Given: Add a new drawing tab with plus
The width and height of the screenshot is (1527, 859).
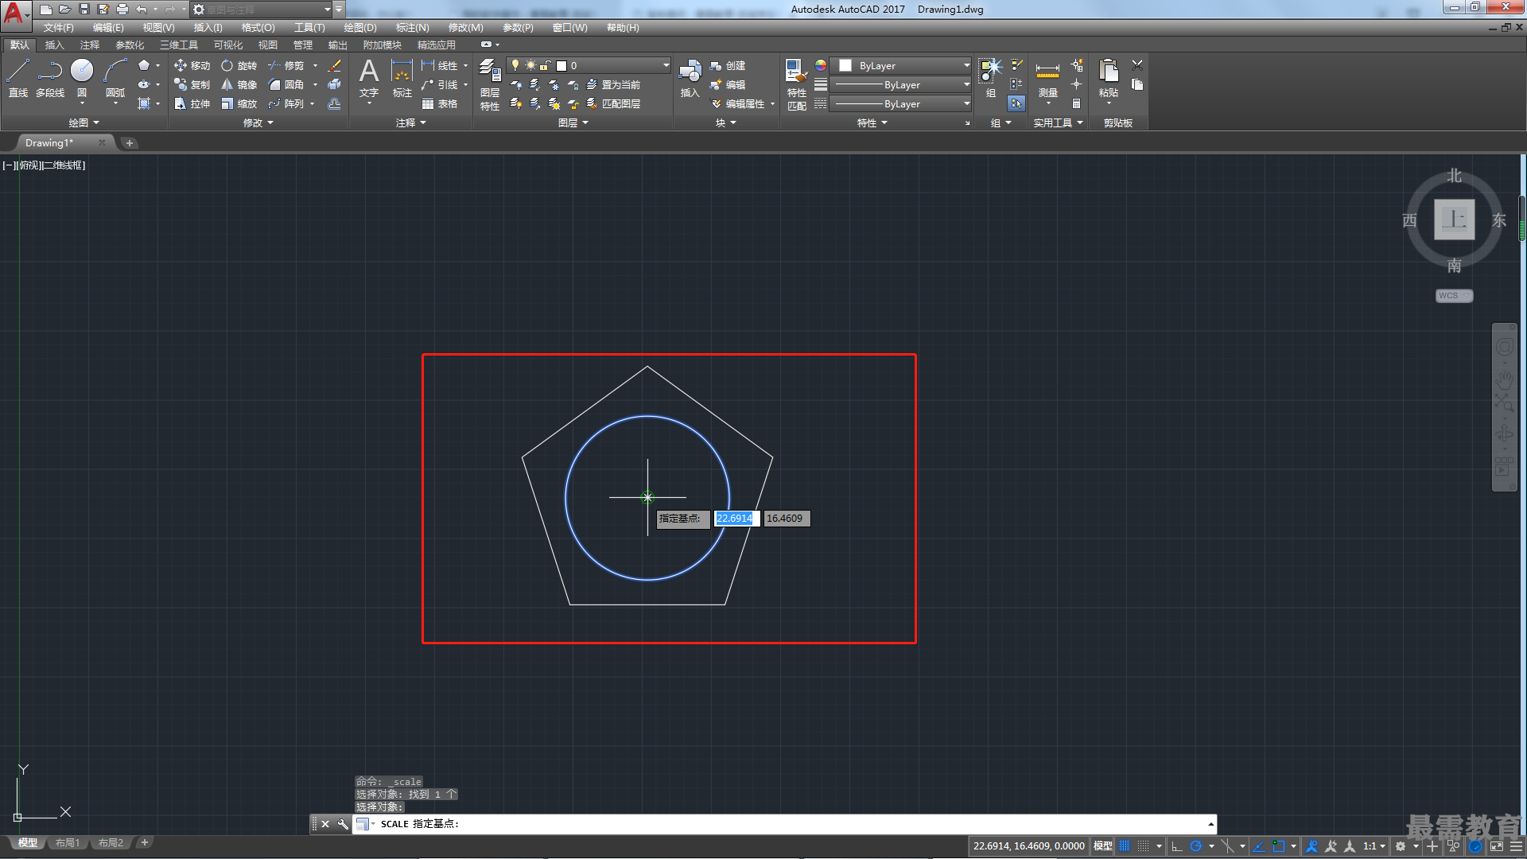Looking at the screenshot, I should click(x=130, y=143).
